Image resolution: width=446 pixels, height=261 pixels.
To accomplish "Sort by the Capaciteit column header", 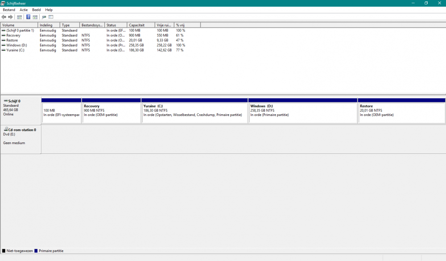I will point(140,25).
